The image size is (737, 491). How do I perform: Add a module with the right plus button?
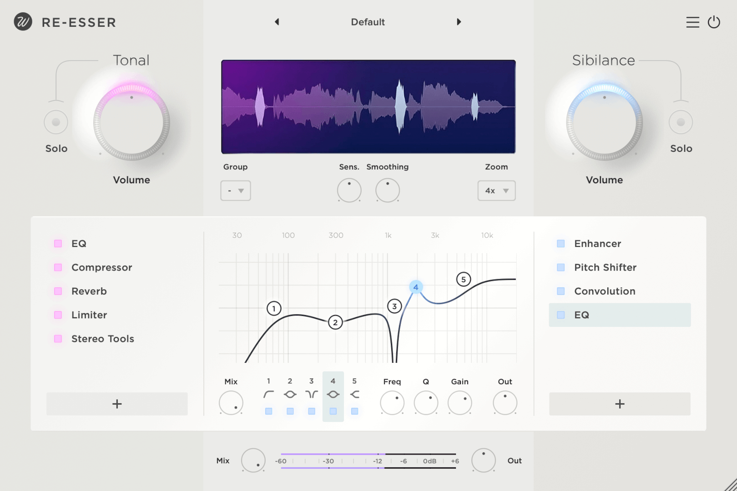620,404
